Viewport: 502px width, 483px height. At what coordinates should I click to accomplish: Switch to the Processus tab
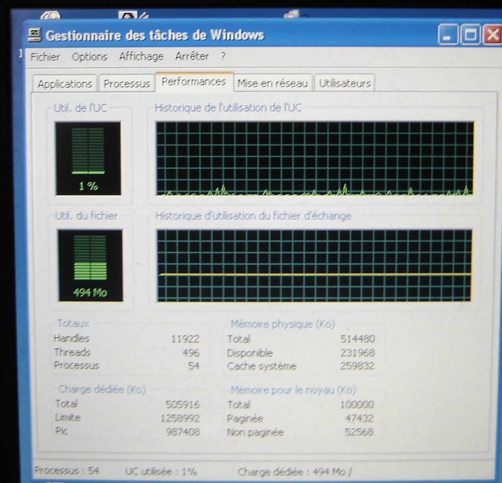[x=127, y=83]
